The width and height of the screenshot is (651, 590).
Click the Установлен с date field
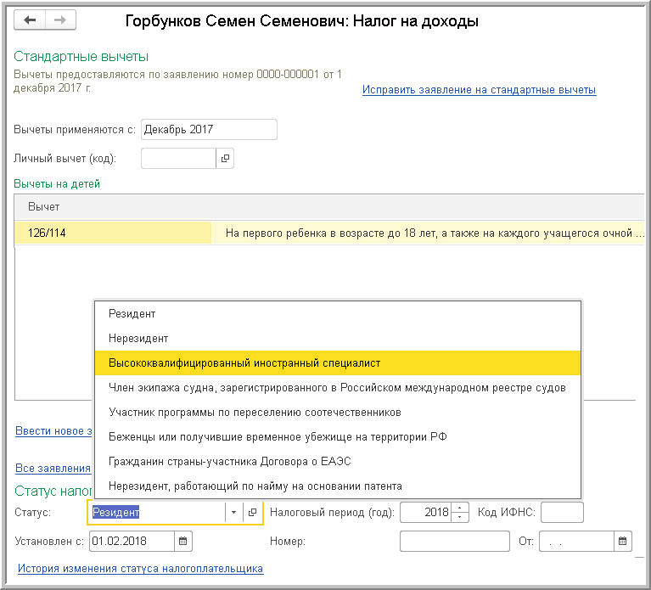tap(132, 541)
